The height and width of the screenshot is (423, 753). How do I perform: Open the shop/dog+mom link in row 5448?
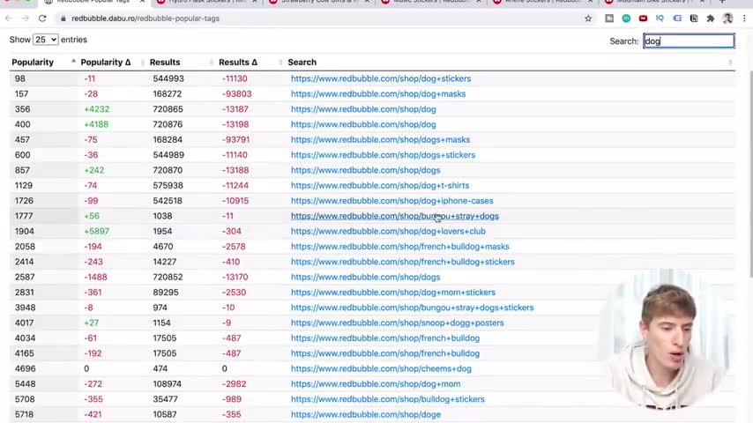(376, 383)
